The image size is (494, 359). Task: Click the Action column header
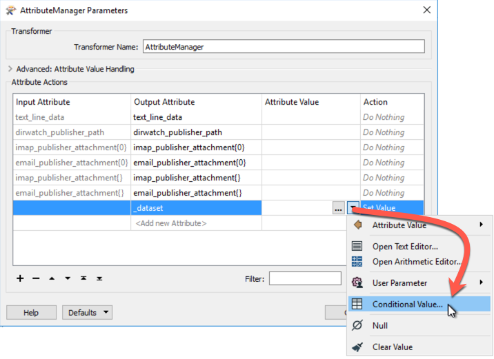pyautogui.click(x=392, y=102)
